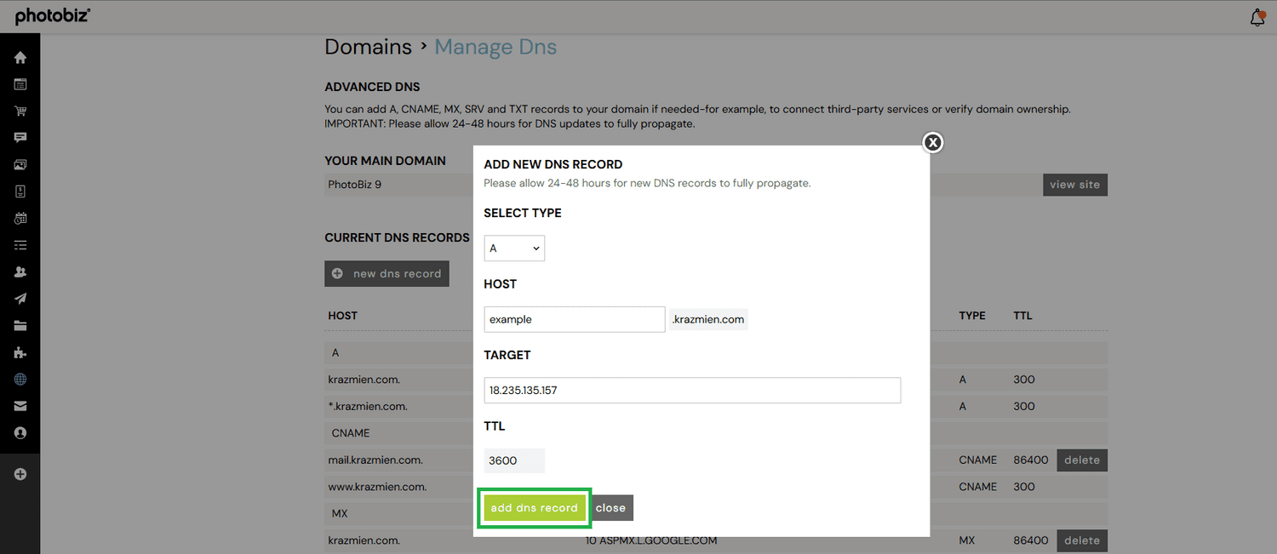
Task: Open the calendar scheduling icon
Action: tap(20, 218)
